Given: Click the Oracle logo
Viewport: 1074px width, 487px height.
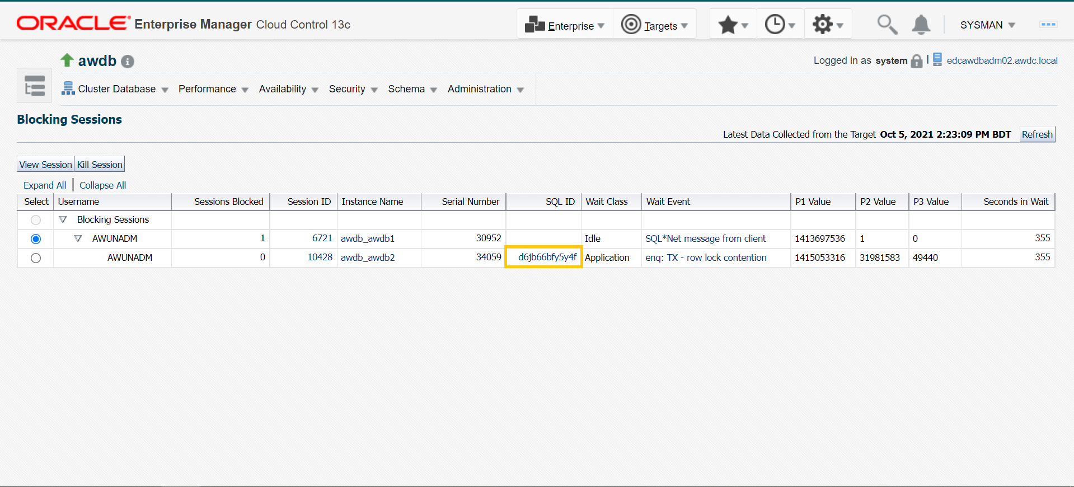Looking at the screenshot, I should click(x=73, y=23).
